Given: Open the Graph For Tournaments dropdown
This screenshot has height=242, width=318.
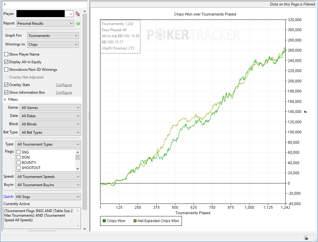Looking at the screenshot, I should pos(53,36).
